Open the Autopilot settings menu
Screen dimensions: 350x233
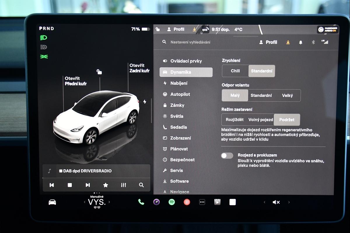tap(180, 94)
